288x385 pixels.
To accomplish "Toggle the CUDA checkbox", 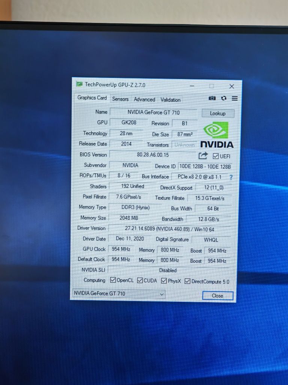I will [140, 280].
